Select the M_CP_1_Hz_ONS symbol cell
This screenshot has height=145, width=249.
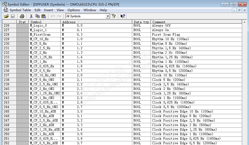click(45, 98)
